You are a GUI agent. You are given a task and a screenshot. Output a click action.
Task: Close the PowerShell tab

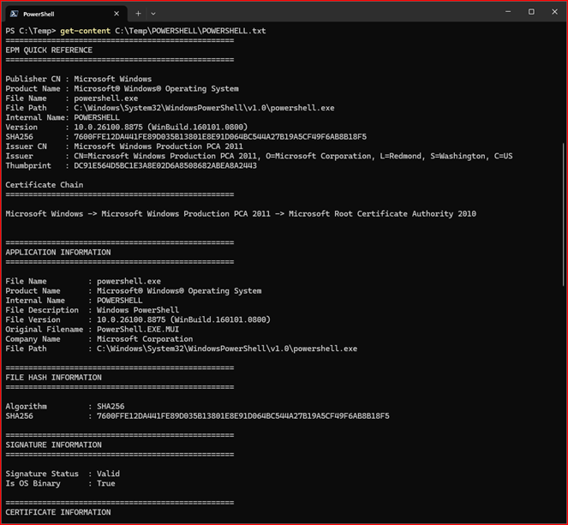tap(117, 14)
